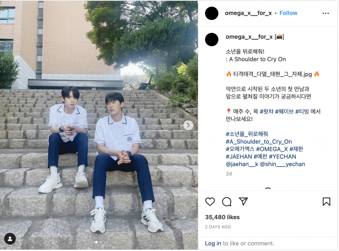Open more options three-dot menu
This screenshot has height=251, width=339.
[x=325, y=14]
